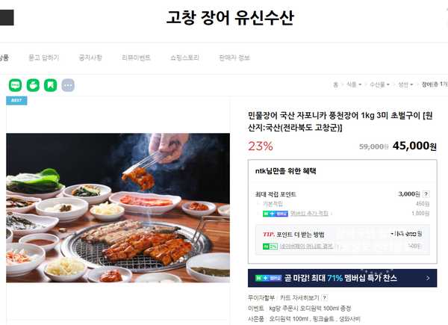Click the BEST badge on product image

click(16, 100)
